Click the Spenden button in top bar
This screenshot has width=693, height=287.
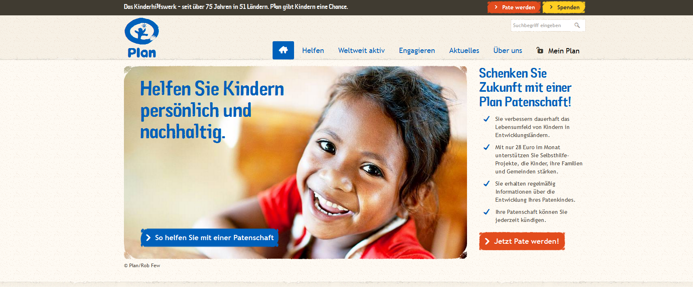564,7
